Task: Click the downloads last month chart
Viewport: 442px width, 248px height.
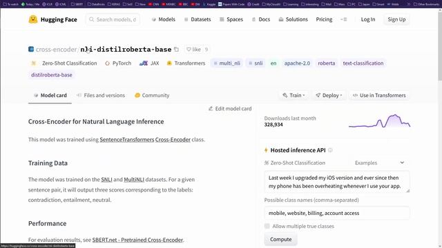Action: pyautogui.click(x=379, y=121)
